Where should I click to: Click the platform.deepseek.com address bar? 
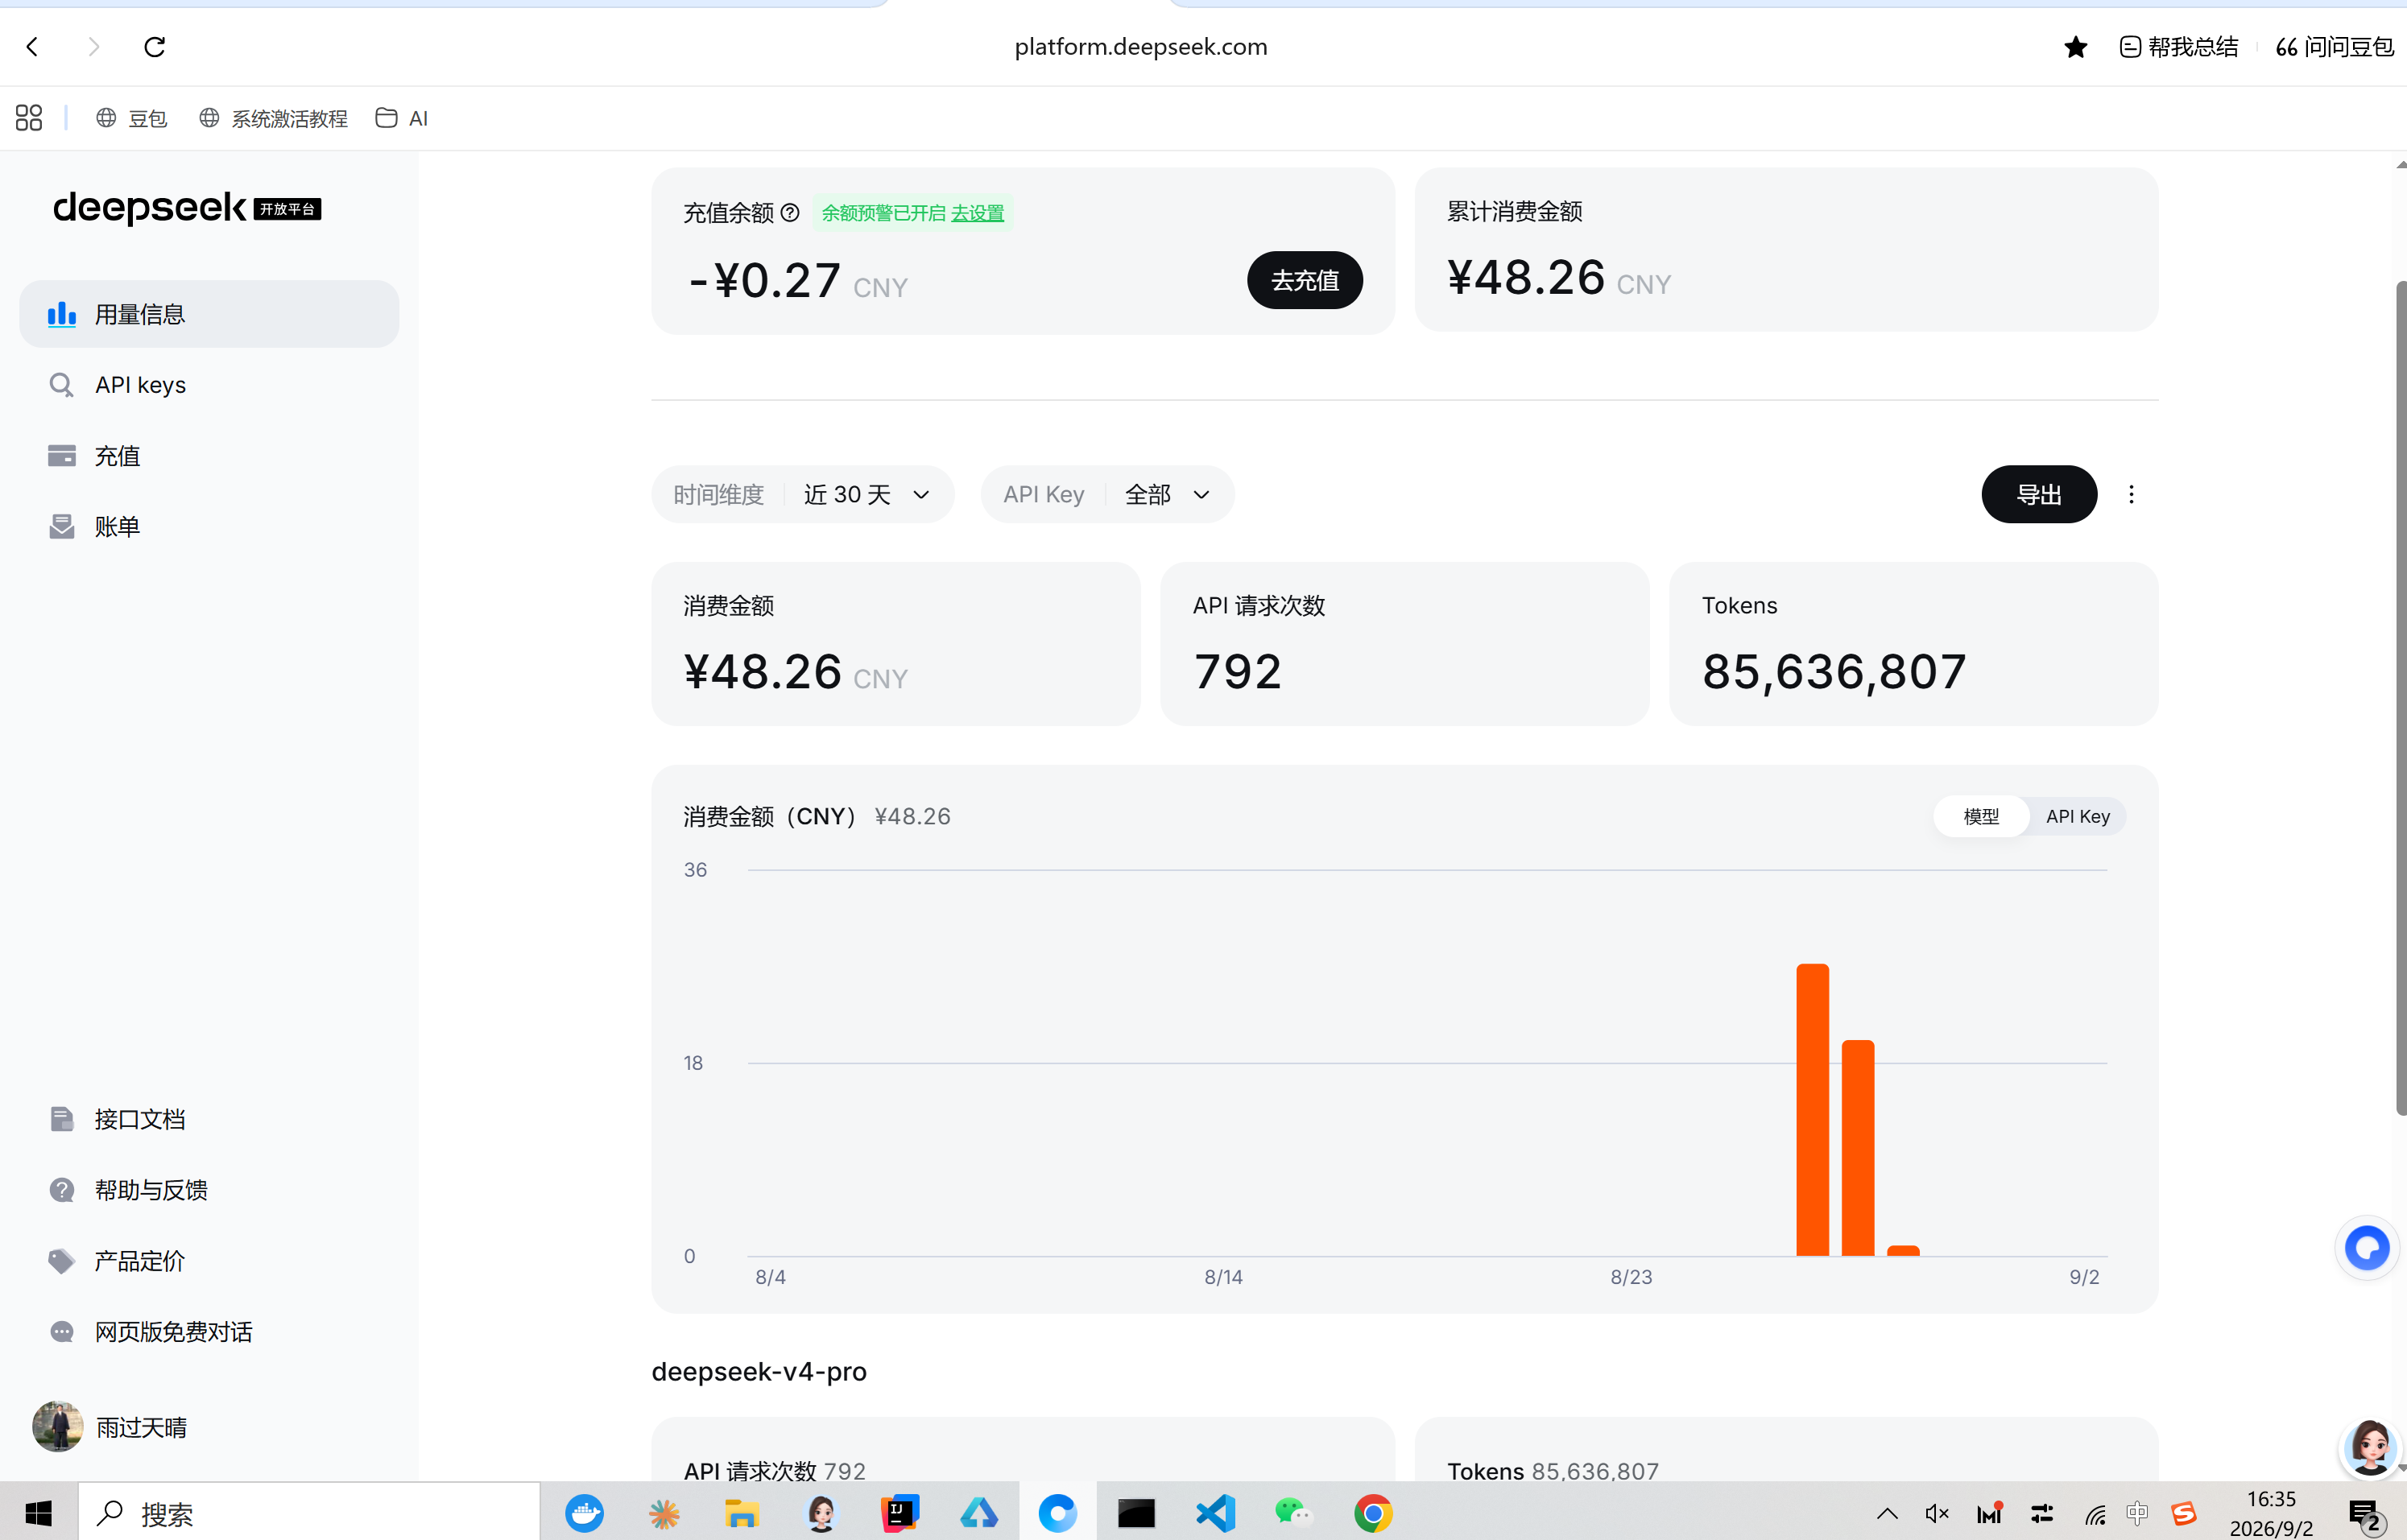tap(1140, 47)
